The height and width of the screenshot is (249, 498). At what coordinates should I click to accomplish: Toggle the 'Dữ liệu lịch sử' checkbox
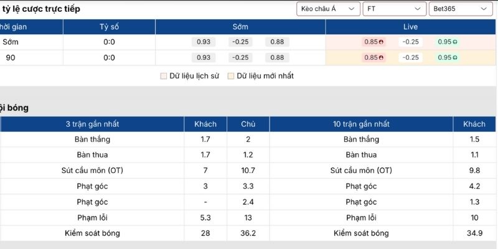coord(164,76)
